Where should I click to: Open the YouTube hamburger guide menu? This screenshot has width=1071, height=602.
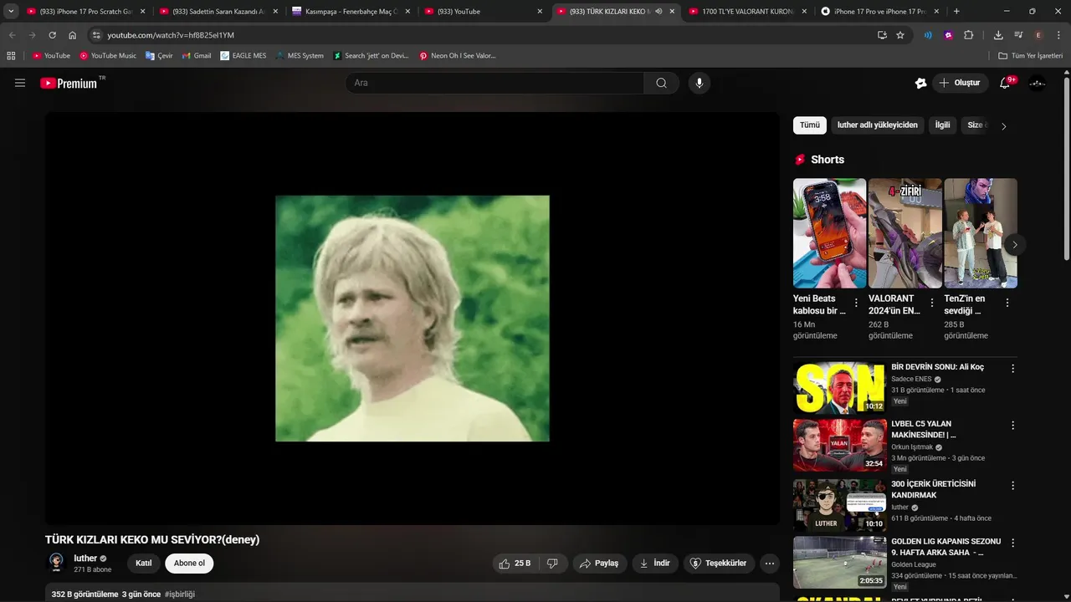click(20, 83)
